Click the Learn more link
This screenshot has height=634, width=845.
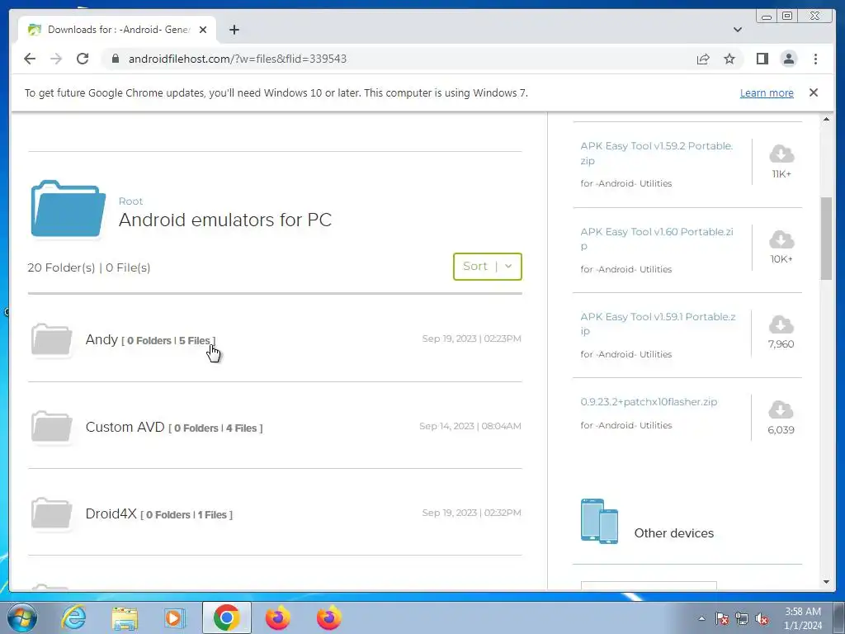click(767, 92)
